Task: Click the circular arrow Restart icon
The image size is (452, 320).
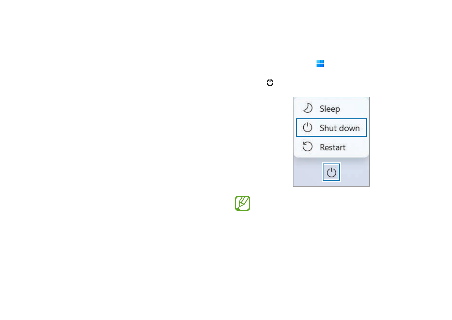Action: 307,147
